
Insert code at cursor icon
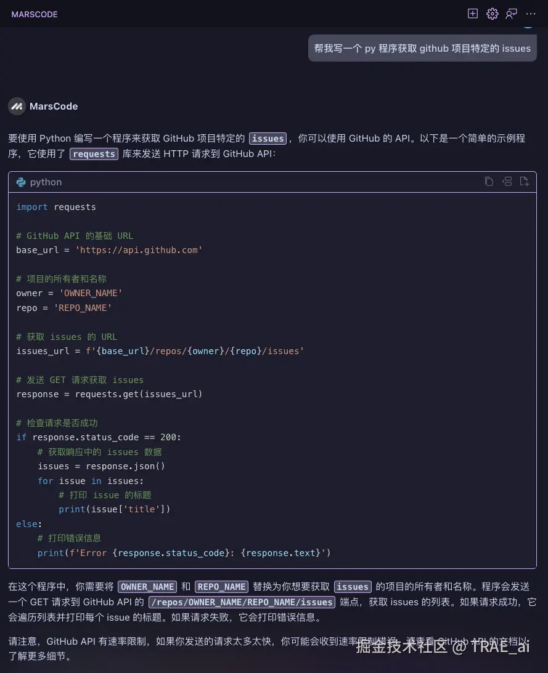(x=507, y=182)
